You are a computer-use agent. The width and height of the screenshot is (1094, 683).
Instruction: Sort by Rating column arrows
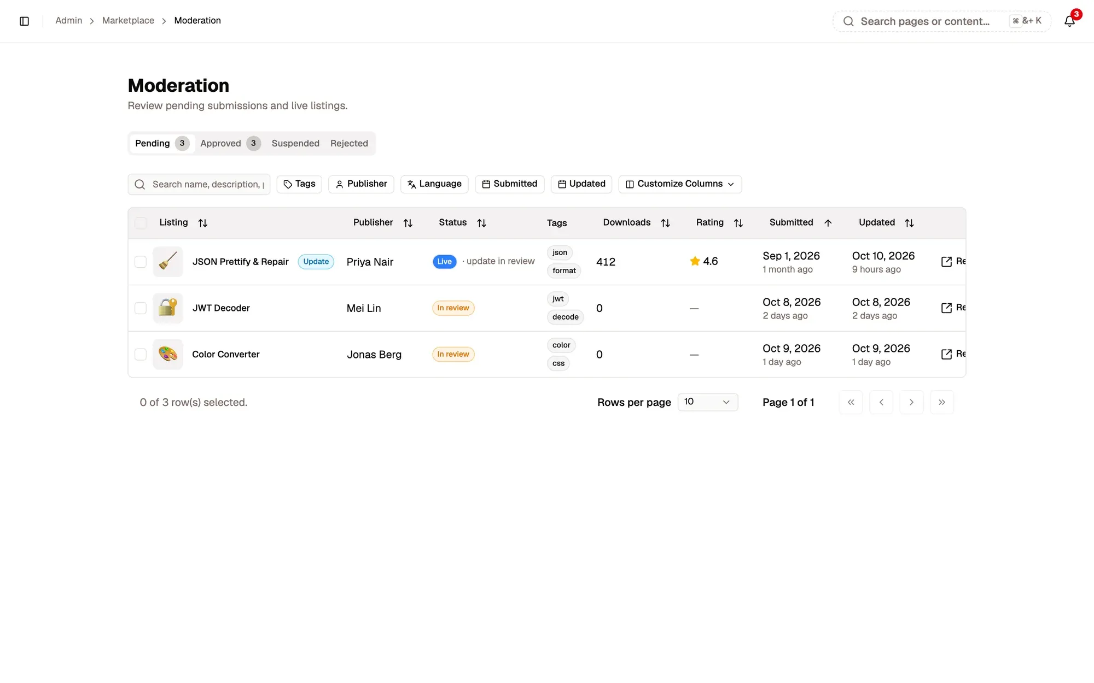point(738,223)
